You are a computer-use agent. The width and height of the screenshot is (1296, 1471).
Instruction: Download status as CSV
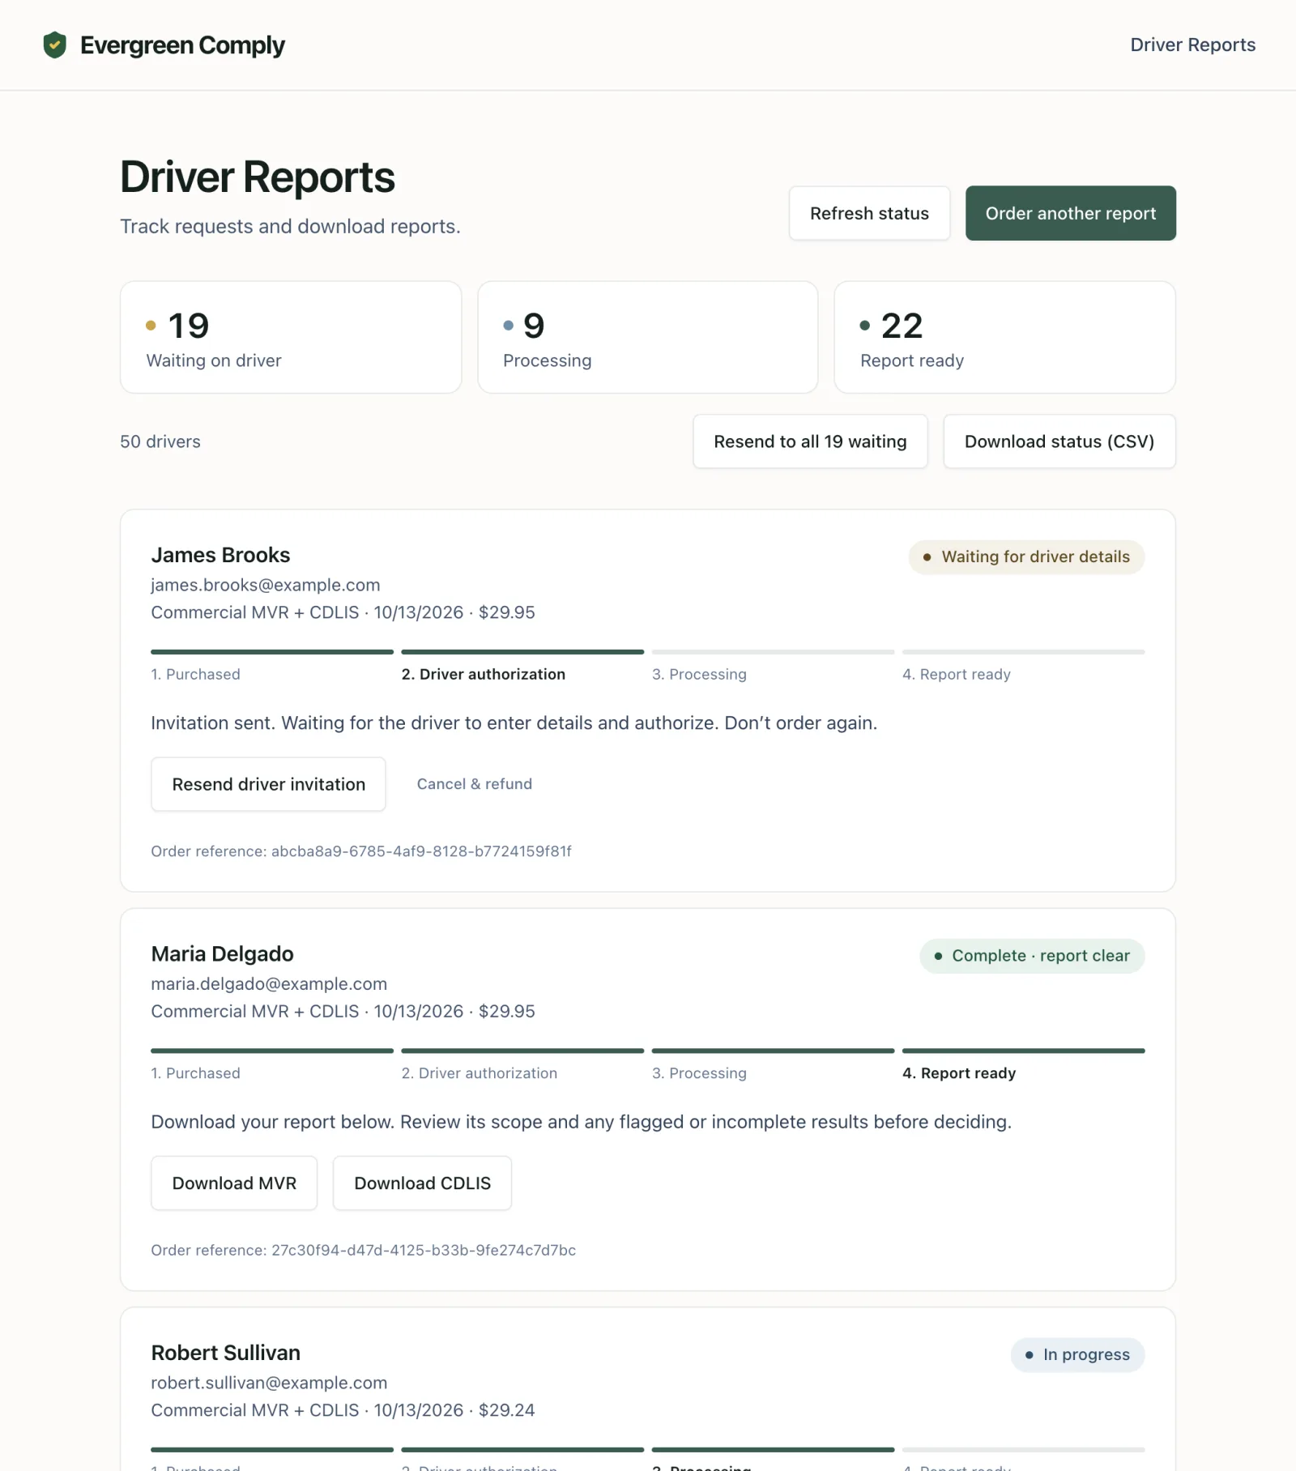tap(1059, 441)
